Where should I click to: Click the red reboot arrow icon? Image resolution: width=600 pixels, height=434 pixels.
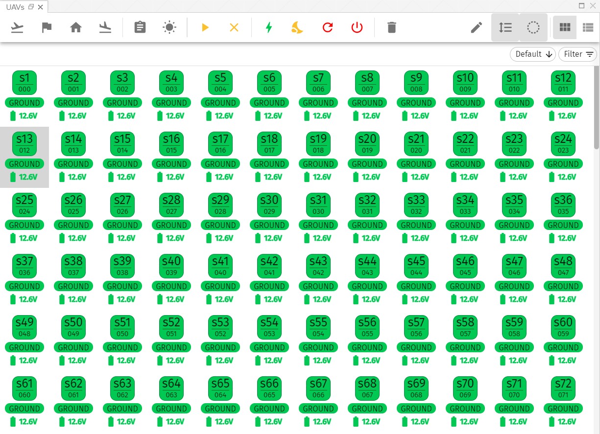[327, 27]
